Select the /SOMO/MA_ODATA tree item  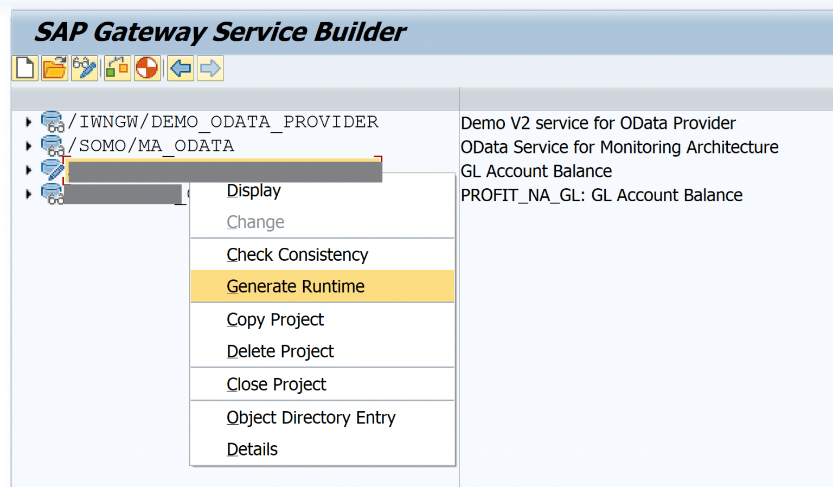152,145
